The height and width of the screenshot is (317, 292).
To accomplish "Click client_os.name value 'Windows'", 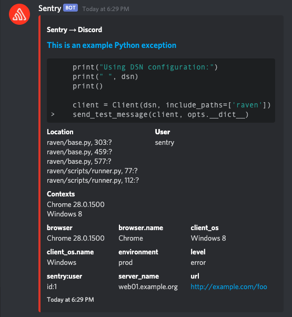I will point(62,262).
